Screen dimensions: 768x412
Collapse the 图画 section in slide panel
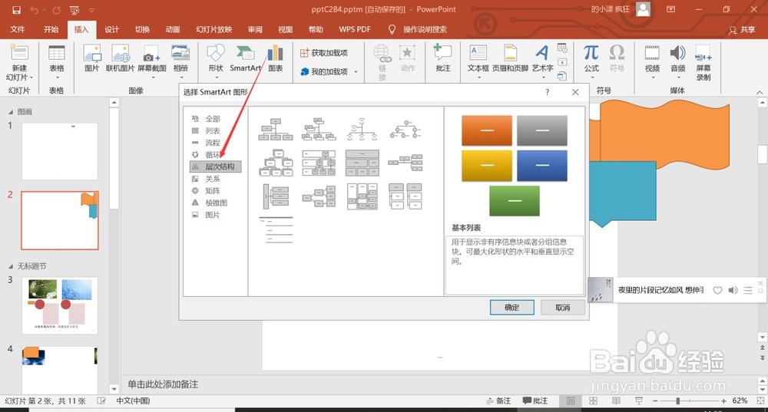click(11, 112)
